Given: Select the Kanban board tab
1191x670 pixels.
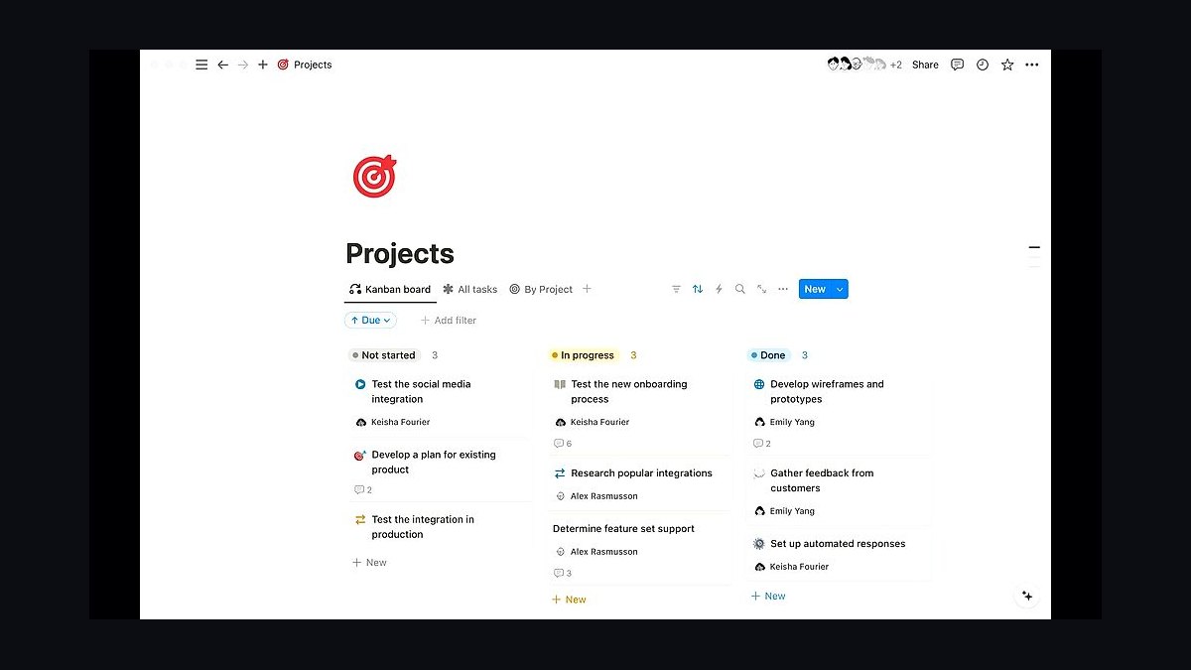Looking at the screenshot, I should pyautogui.click(x=390, y=289).
